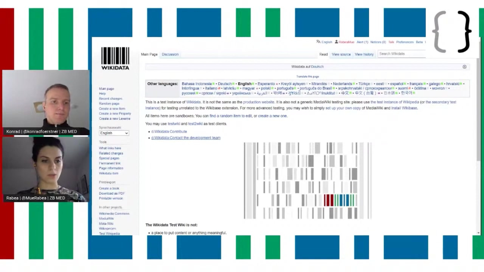Click the Preferences icon in top bar
Image resolution: width=484 pixels, height=272 pixels.
(405, 42)
